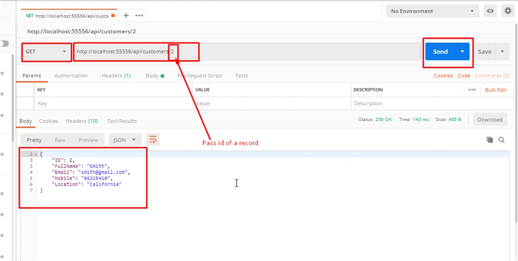Select the Preview view mode
The image size is (518, 261).
click(x=88, y=140)
